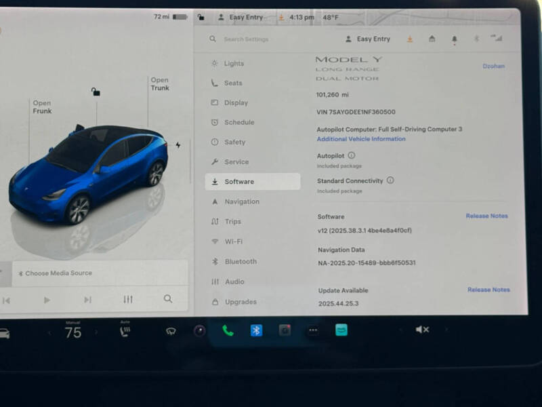
Task: Tap the Bluetooth icon in the bottom launcher
Action: tap(256, 331)
